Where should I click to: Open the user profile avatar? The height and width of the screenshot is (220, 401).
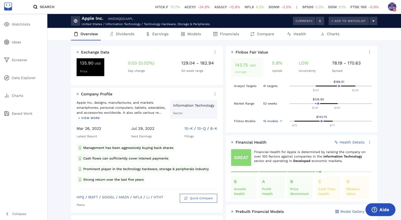click(392, 7)
